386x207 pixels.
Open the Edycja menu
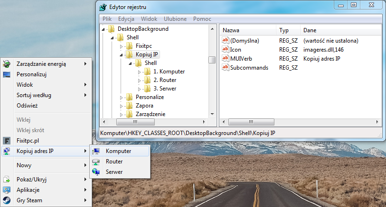(126, 19)
